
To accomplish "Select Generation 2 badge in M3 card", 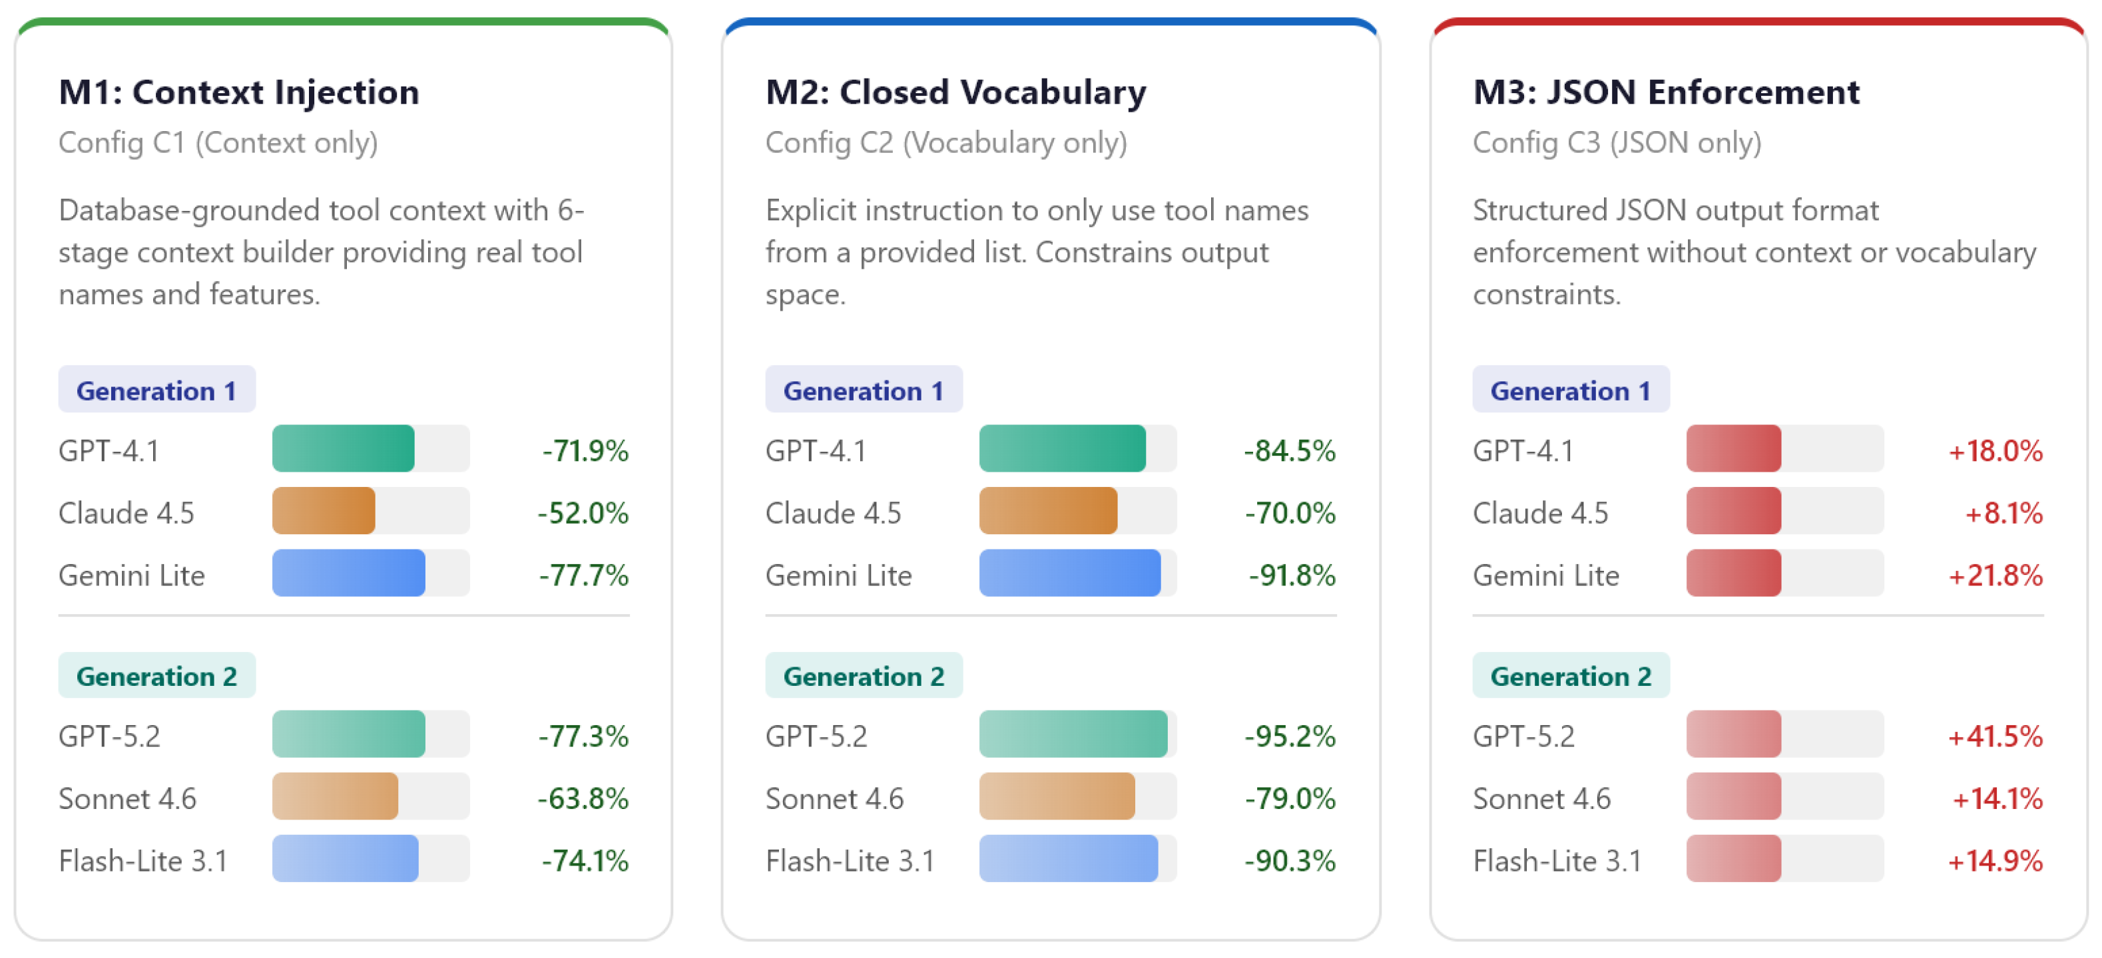I will pos(1571,675).
